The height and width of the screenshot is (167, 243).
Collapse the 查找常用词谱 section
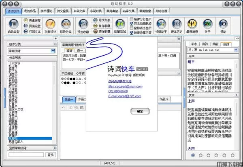(55, 148)
